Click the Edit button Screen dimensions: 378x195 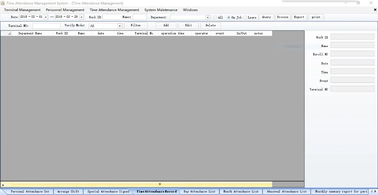[188, 25]
